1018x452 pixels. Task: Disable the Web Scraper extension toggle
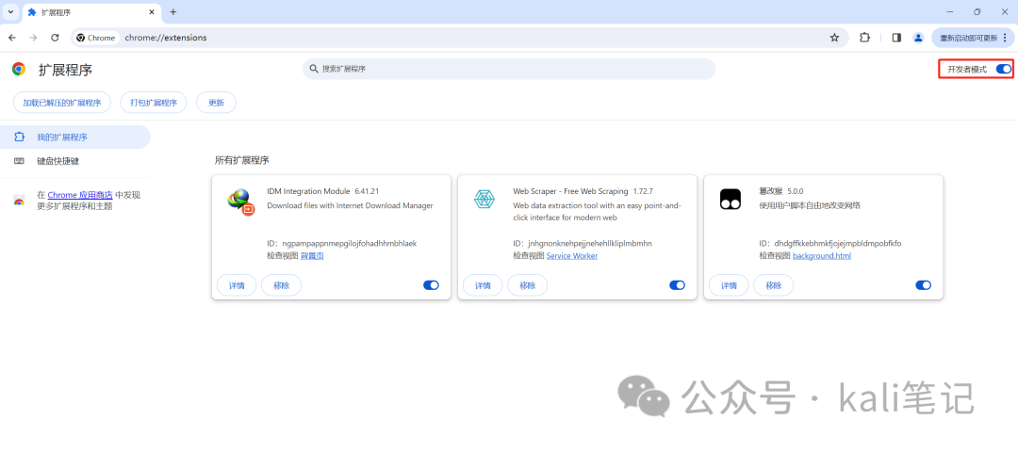pos(677,285)
